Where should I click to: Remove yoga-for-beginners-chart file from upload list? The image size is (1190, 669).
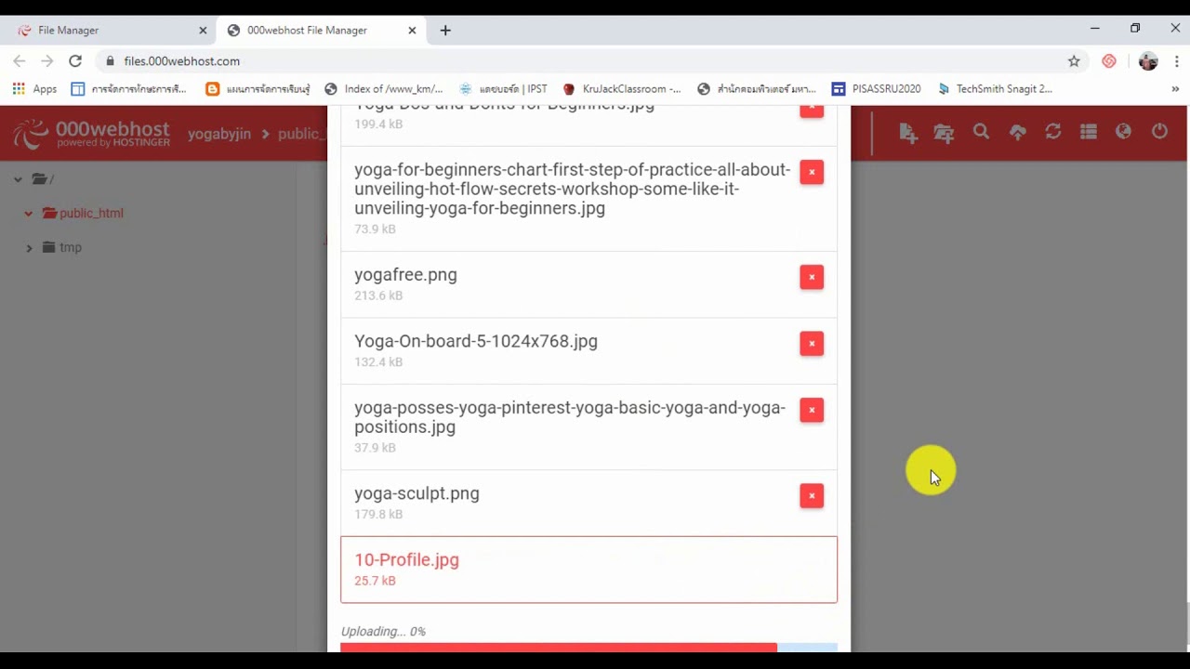(x=812, y=172)
